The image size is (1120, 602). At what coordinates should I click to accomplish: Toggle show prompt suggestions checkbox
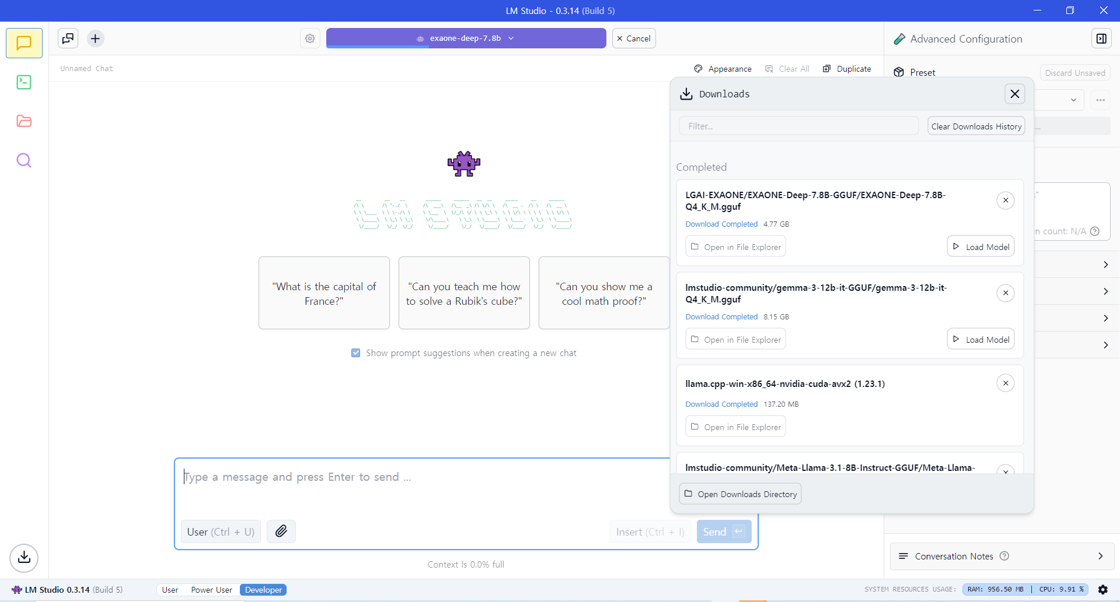355,353
